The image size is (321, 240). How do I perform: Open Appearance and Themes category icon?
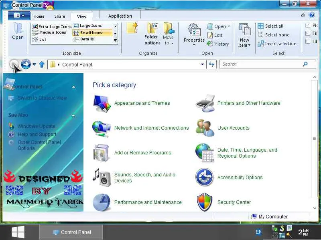102,104
